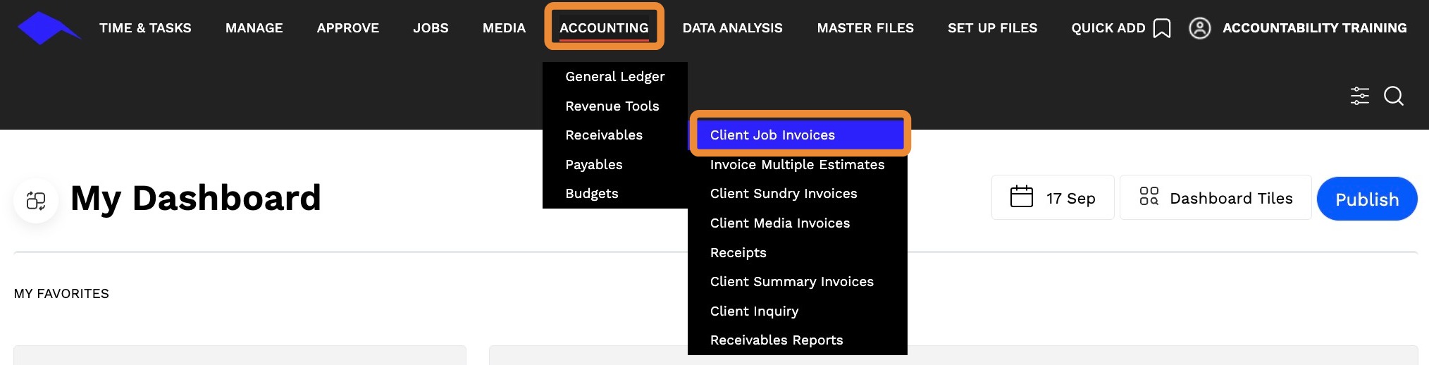Open the filter settings sliders icon

(1359, 96)
